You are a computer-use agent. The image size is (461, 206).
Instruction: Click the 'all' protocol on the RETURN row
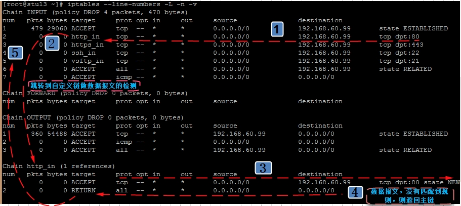(122, 190)
